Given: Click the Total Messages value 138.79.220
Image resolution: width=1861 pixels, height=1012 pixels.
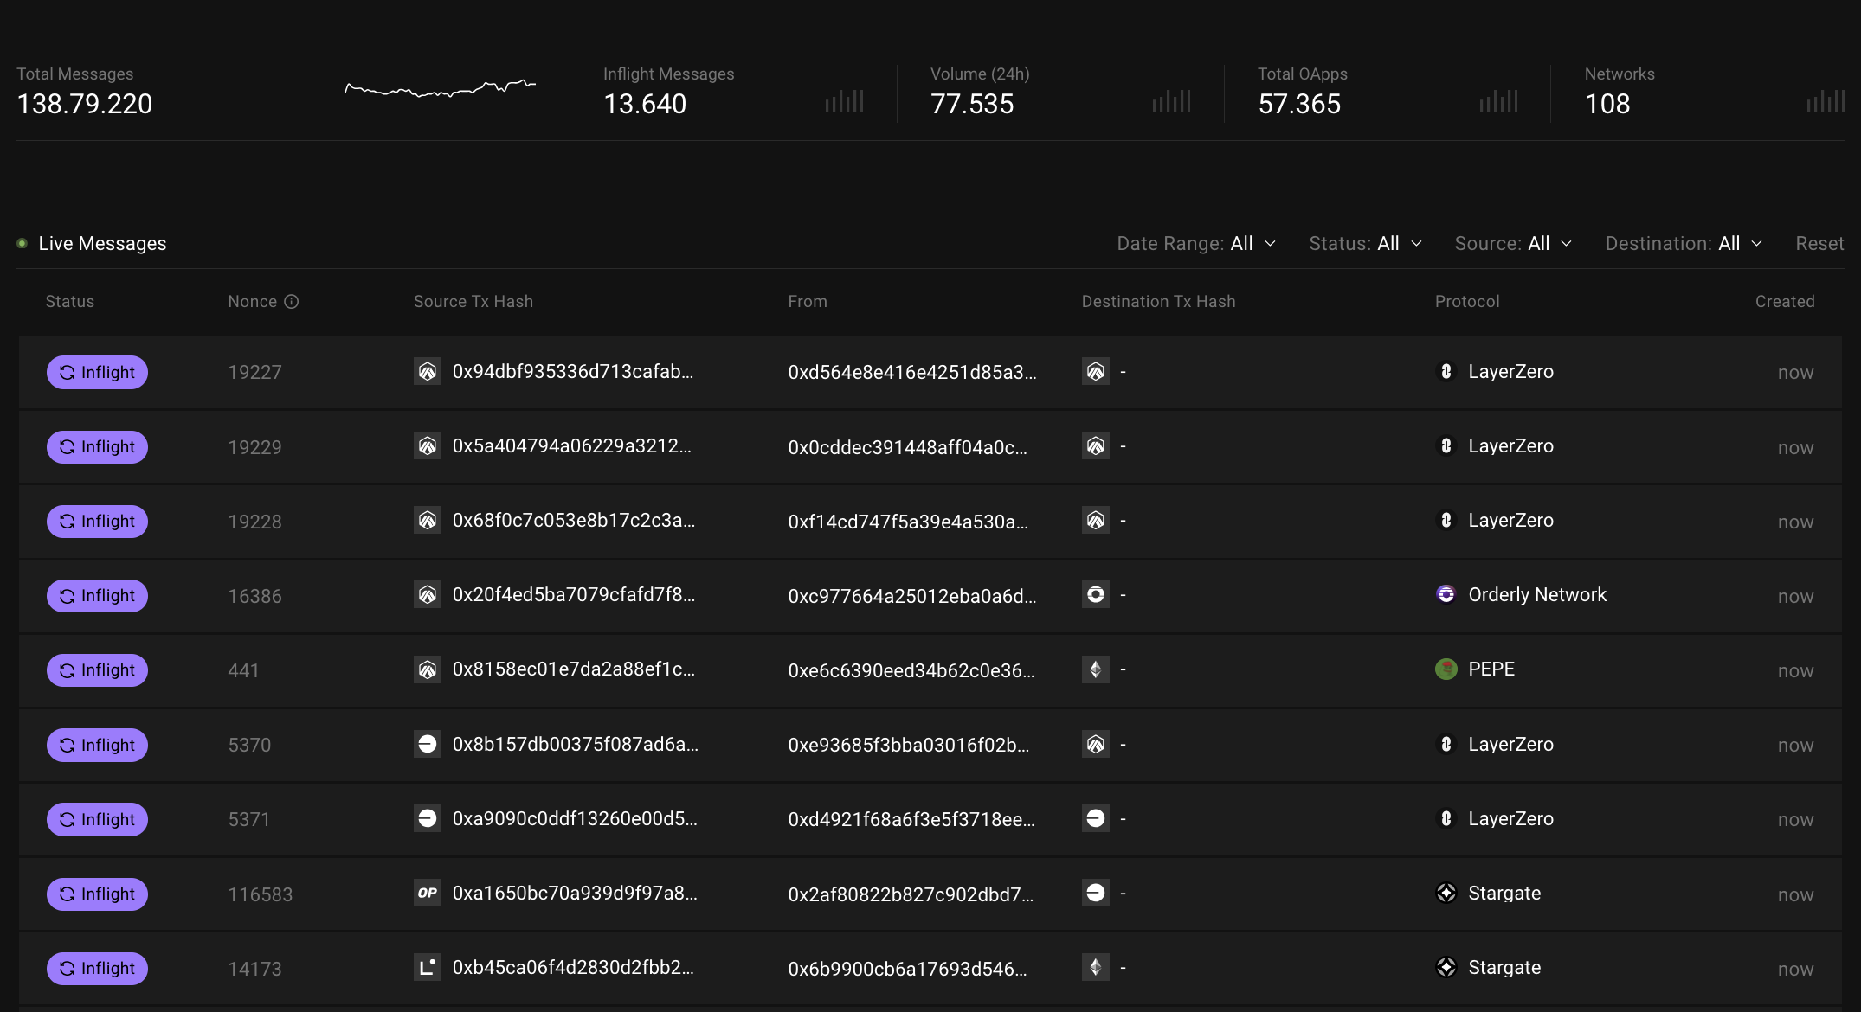Looking at the screenshot, I should (x=85, y=104).
